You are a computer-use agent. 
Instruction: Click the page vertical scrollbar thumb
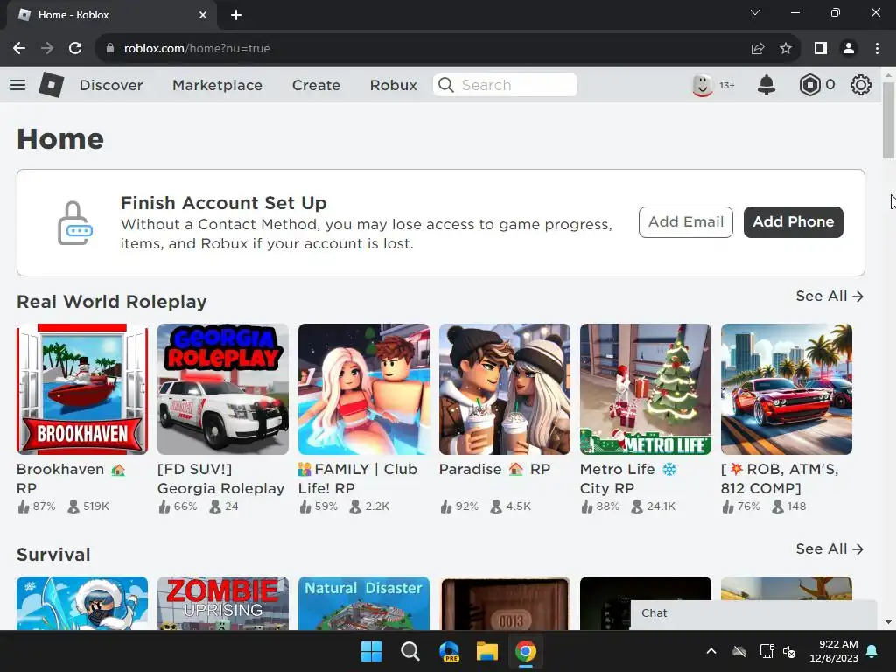coord(888,120)
